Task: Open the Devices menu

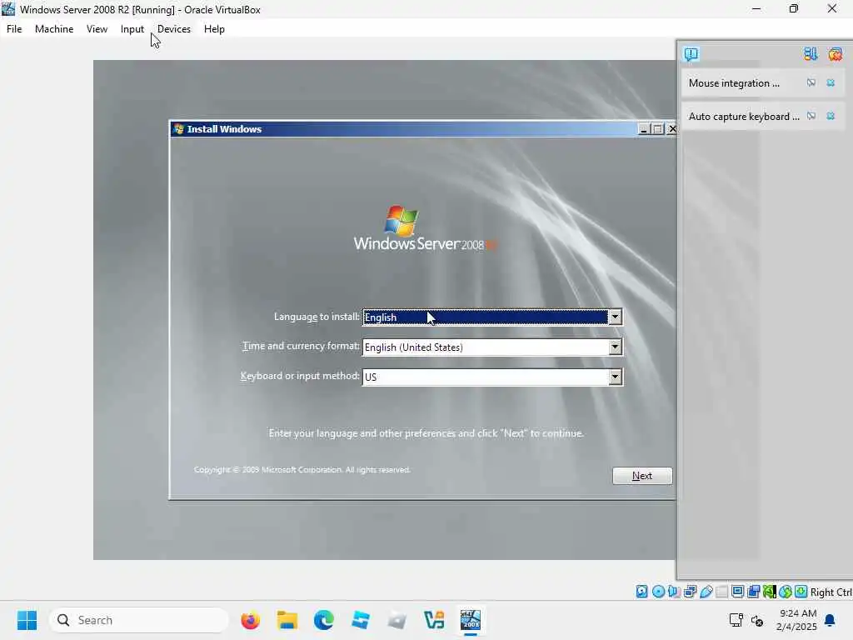Action: click(x=174, y=29)
